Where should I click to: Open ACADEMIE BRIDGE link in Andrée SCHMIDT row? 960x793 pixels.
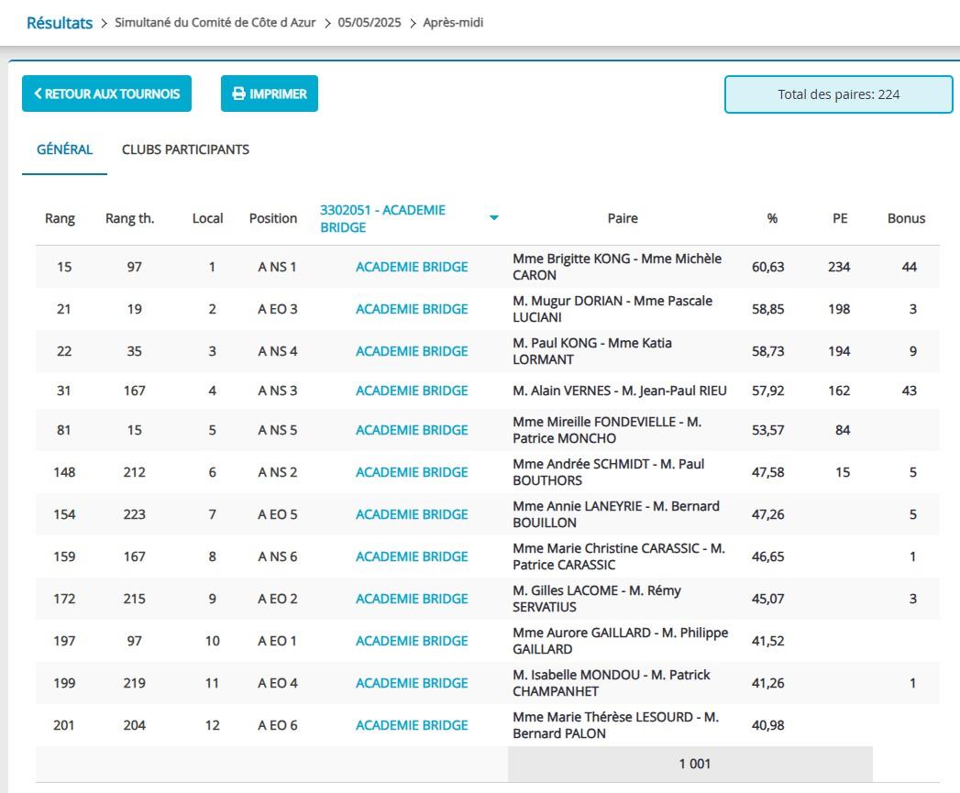click(x=412, y=473)
